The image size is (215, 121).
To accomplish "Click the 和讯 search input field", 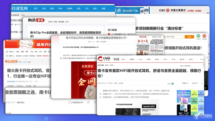I will point(121,21).
